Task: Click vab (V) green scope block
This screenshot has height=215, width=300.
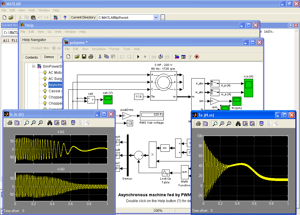Action: point(108,100)
